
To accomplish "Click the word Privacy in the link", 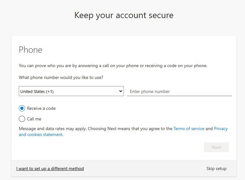I will (x=221, y=129).
